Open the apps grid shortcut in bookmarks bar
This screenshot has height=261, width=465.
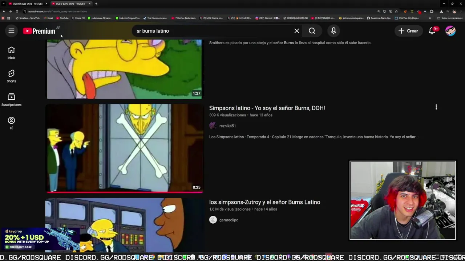tap(8, 18)
